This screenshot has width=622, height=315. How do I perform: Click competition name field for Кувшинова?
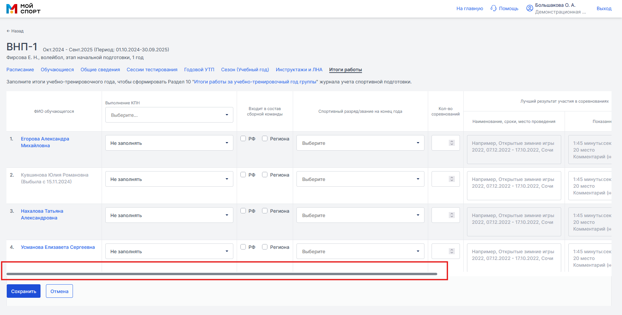(514, 186)
